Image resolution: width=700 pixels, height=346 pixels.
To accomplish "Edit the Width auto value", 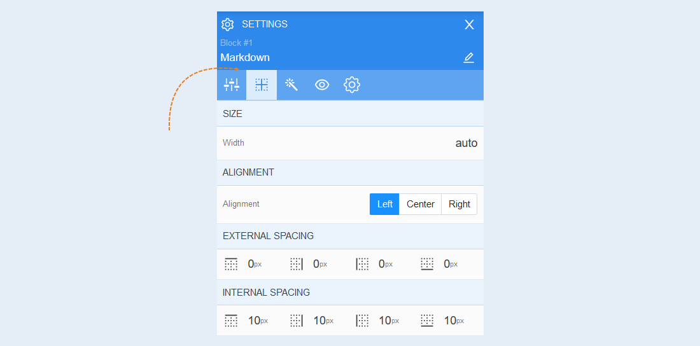I will click(x=466, y=143).
